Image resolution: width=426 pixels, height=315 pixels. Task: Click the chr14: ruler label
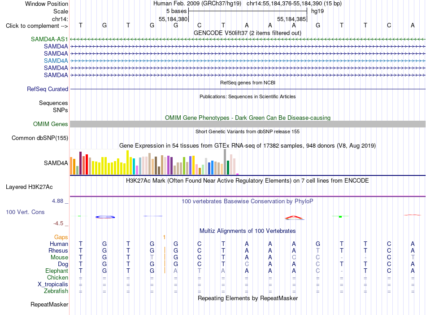click(x=60, y=19)
